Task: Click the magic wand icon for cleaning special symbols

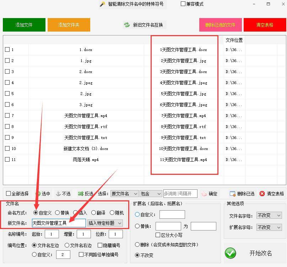Action: click(103, 4)
